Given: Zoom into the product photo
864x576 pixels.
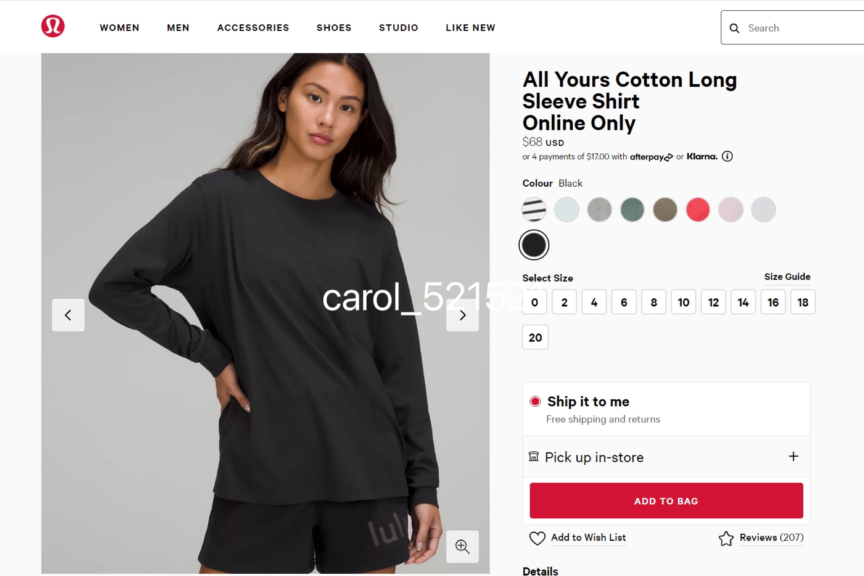Looking at the screenshot, I should click(x=463, y=546).
